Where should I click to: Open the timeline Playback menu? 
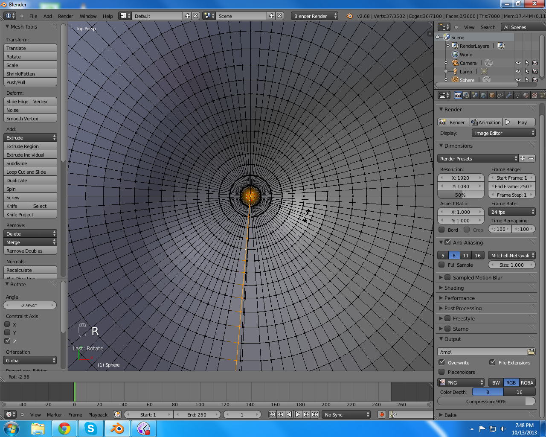coord(98,415)
